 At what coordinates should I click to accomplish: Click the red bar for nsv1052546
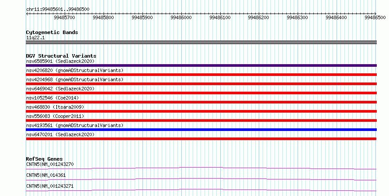point(201,102)
